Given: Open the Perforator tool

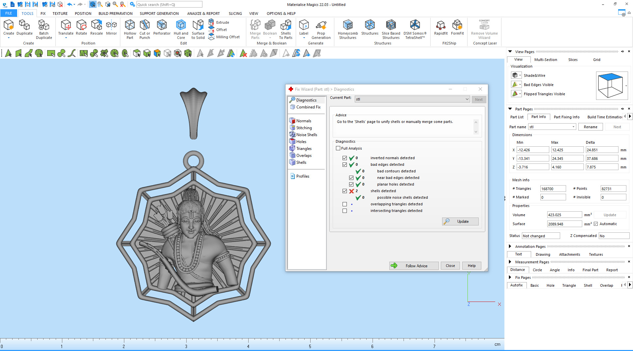Looking at the screenshot, I should [x=162, y=27].
